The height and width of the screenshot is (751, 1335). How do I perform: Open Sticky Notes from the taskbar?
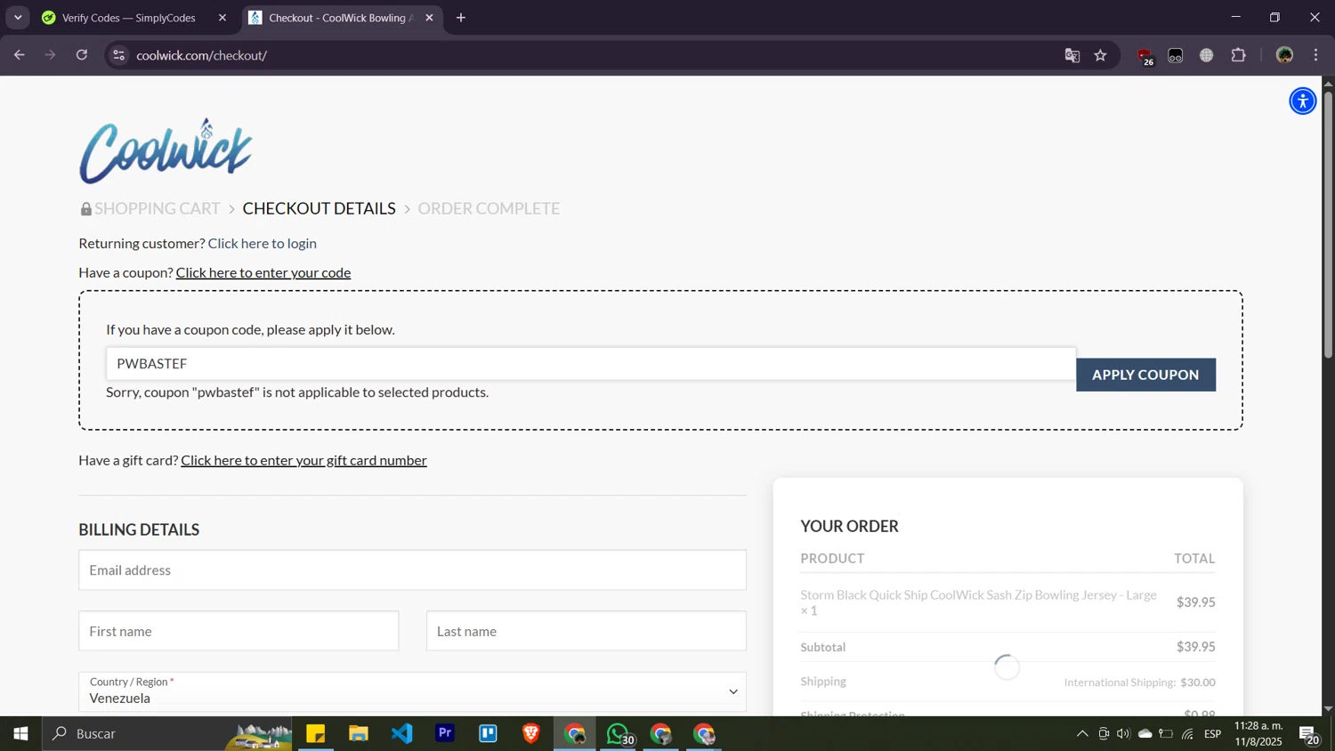[x=316, y=734]
